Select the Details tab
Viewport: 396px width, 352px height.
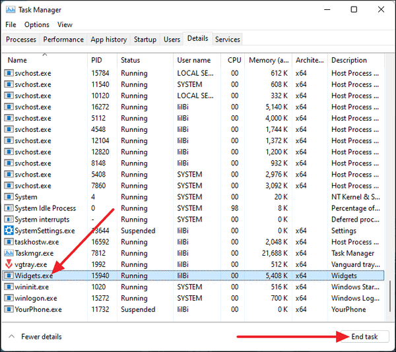click(x=198, y=39)
